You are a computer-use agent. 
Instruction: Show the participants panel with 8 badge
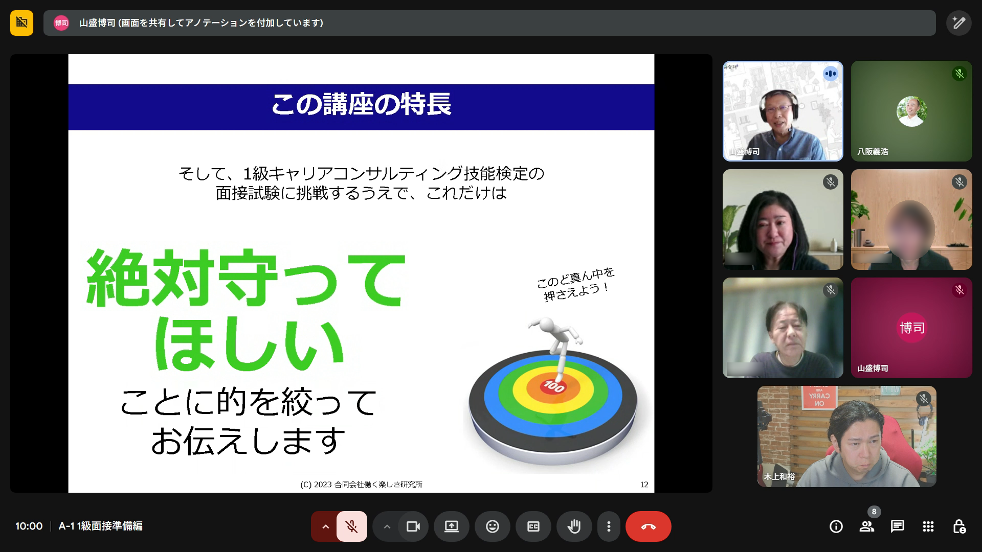(x=866, y=526)
